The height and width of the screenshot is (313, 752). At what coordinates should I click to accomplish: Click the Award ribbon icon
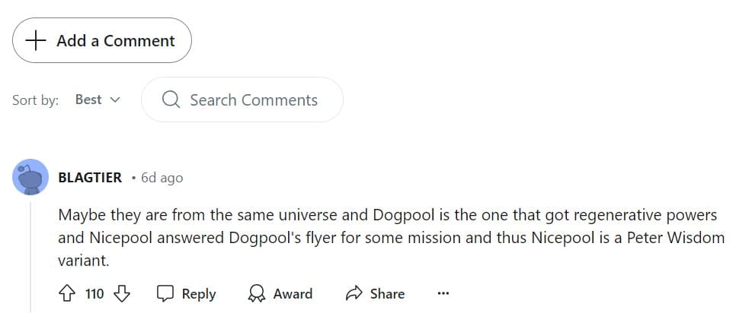click(x=258, y=293)
